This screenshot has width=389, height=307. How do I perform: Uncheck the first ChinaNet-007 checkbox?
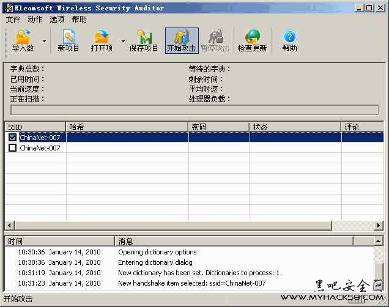pyautogui.click(x=12, y=138)
